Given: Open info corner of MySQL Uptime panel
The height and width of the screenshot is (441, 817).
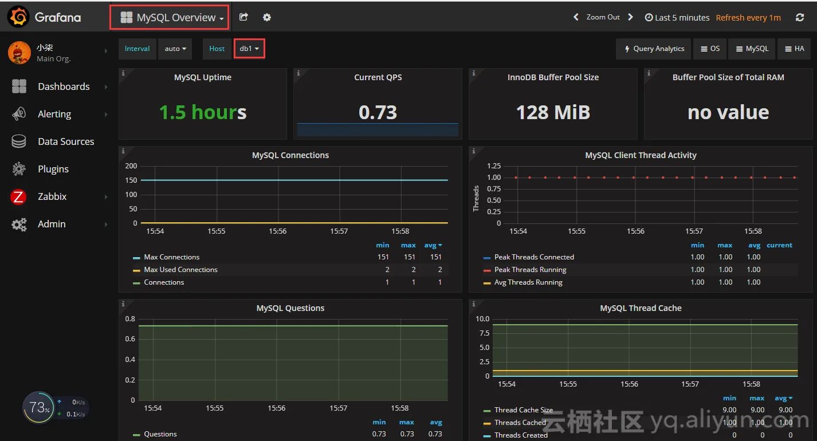Looking at the screenshot, I should coord(123,73).
